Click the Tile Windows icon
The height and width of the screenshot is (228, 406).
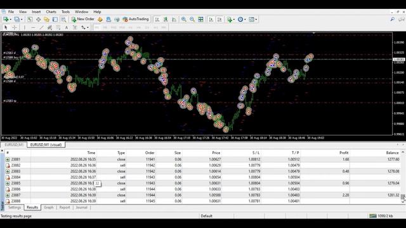click(200, 20)
